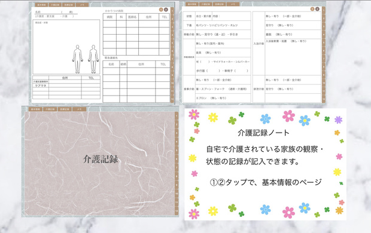
Task: Open the 介護記録 tab on the cover page
Action: [50, 109]
